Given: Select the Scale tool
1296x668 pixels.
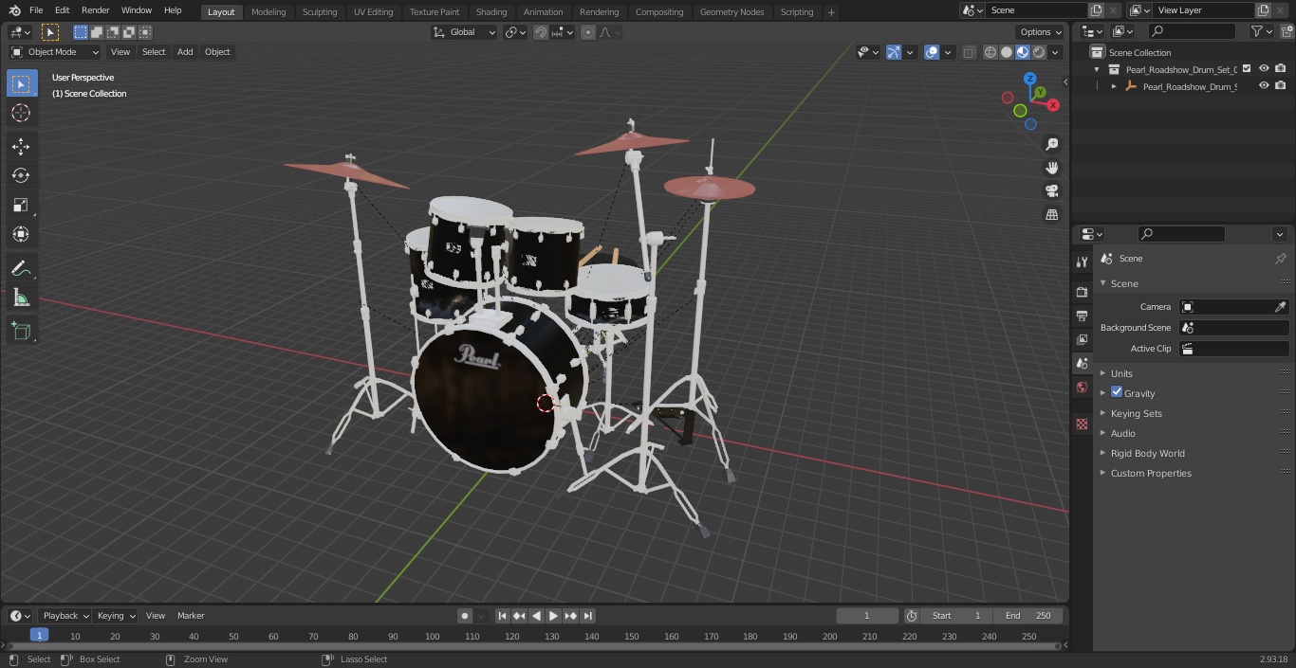Looking at the screenshot, I should pos(21,205).
